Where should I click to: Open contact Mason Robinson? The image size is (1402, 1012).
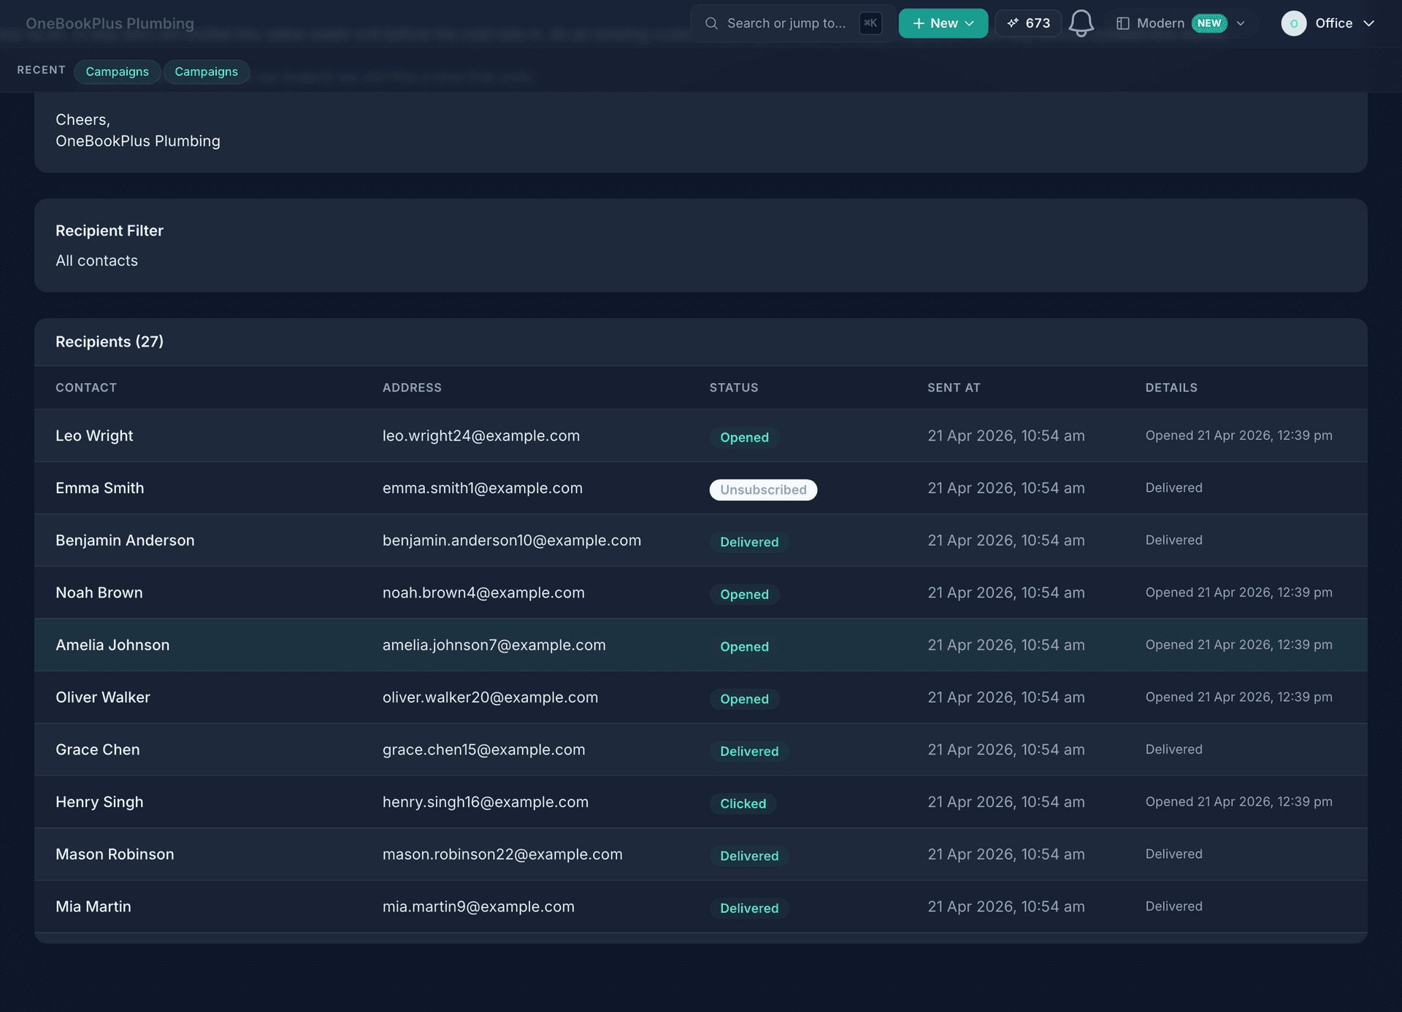coord(115,854)
